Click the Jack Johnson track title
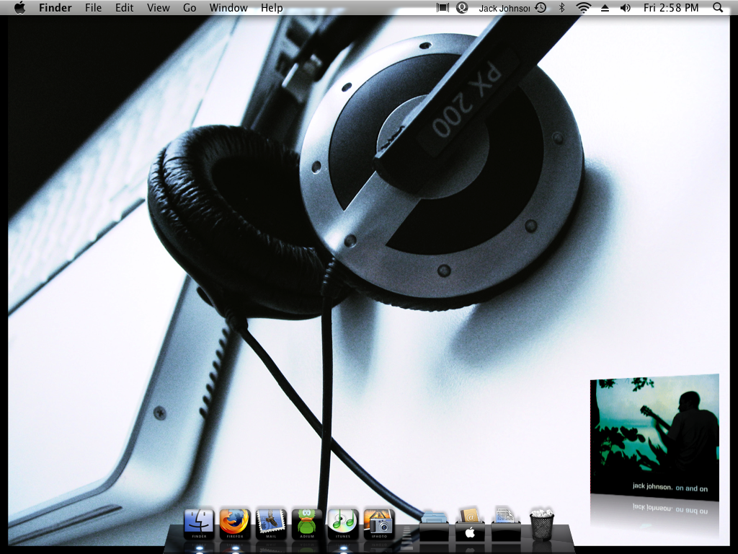Screen dimensions: 738x554 (x=504, y=8)
